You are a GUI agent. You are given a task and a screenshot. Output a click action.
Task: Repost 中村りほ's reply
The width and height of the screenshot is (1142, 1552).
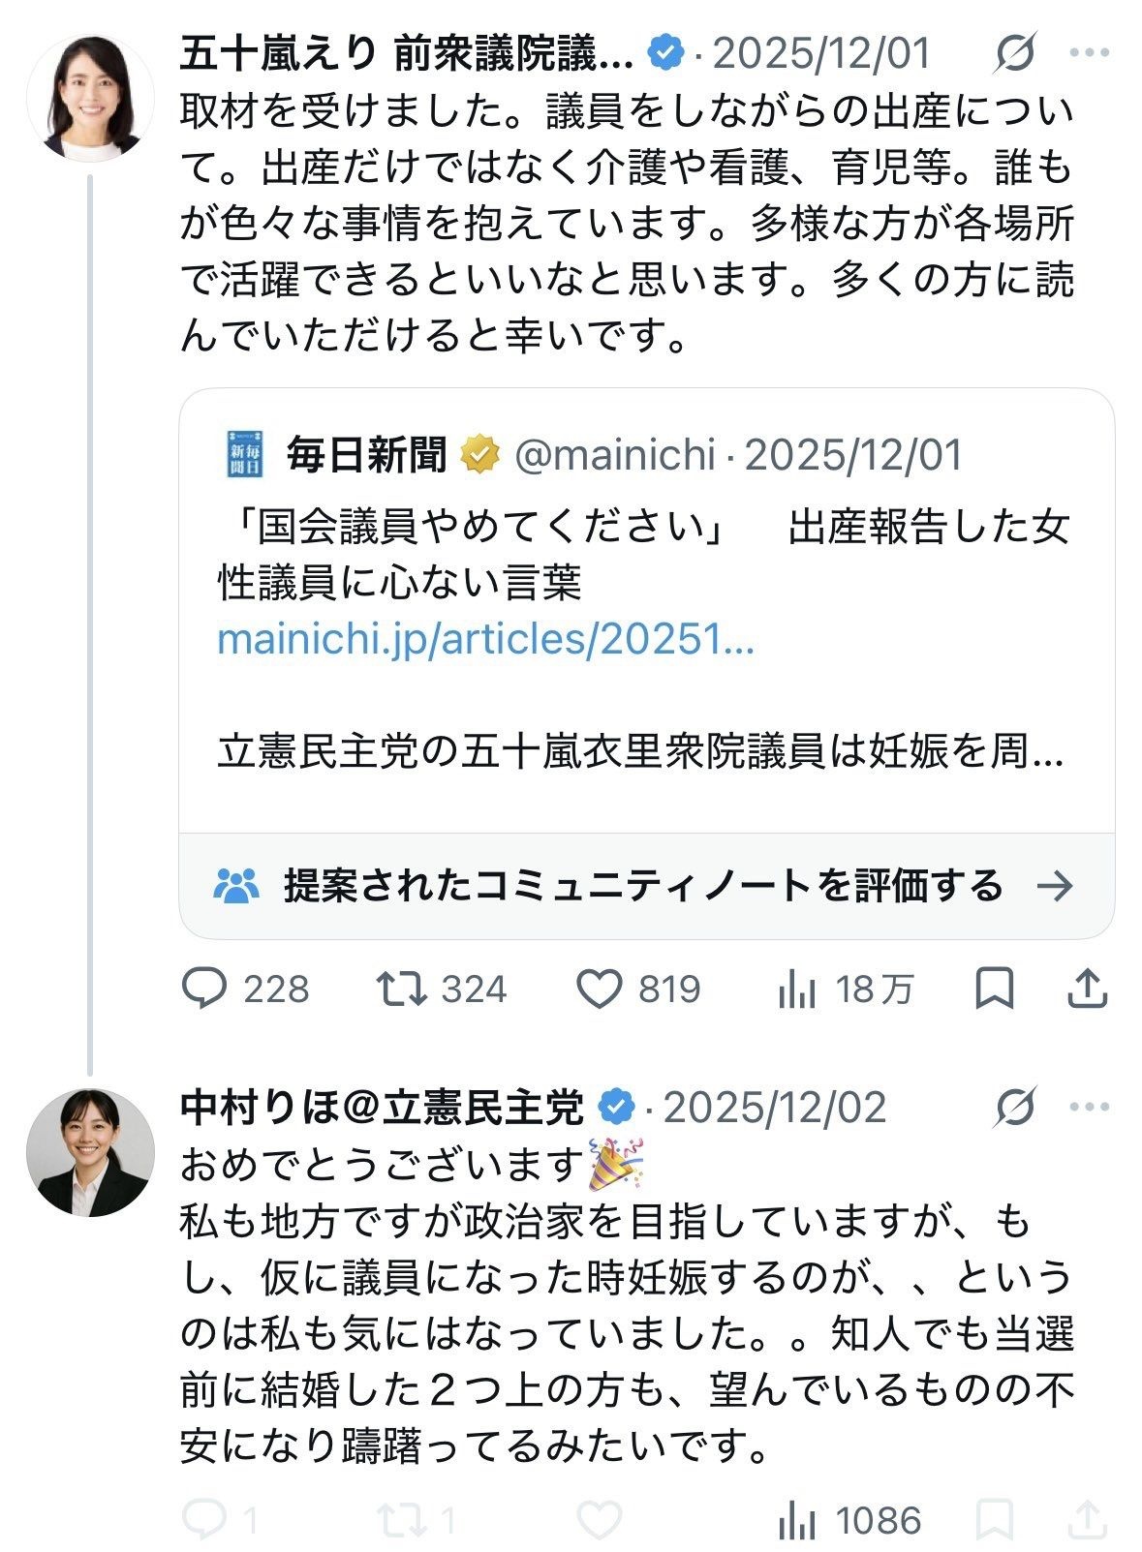coord(417,1520)
